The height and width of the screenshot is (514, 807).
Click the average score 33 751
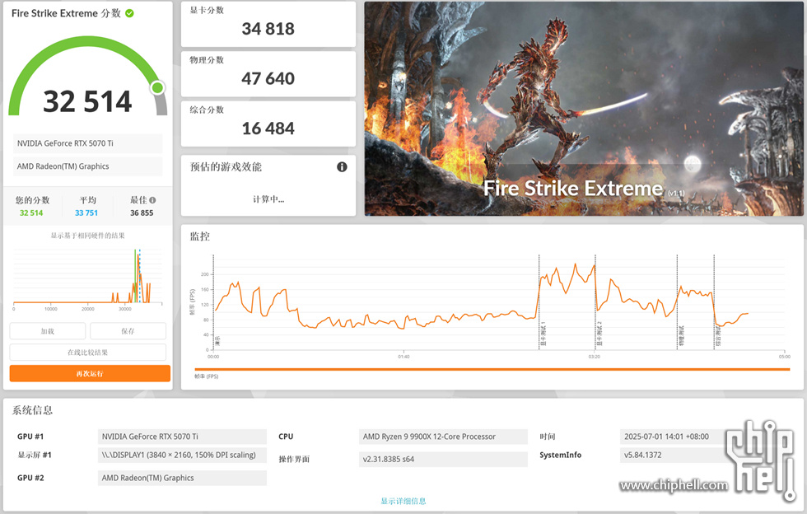click(86, 213)
